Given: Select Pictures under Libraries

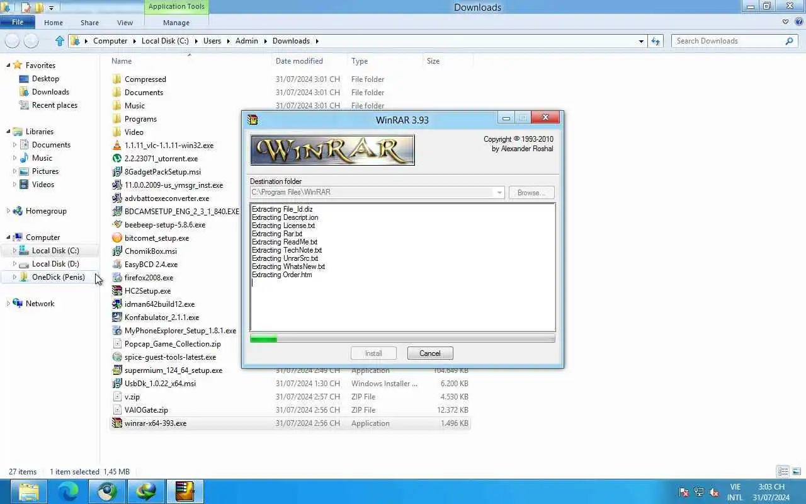Looking at the screenshot, I should click(x=45, y=171).
